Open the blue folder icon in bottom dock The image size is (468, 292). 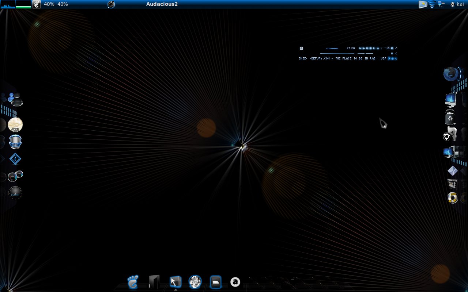point(216,282)
